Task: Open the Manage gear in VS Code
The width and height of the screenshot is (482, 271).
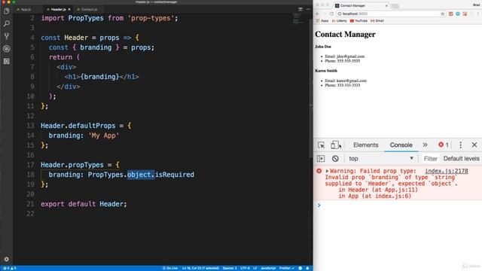Action: pos(7,259)
